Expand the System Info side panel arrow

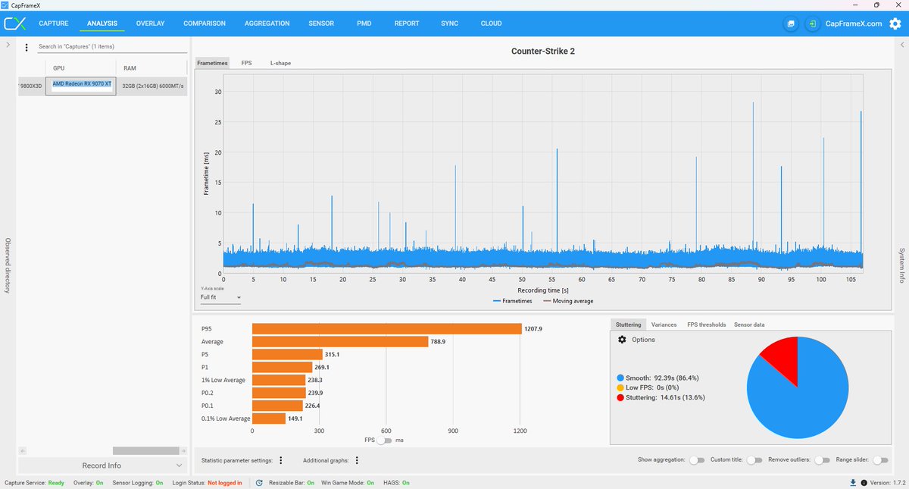click(x=901, y=45)
